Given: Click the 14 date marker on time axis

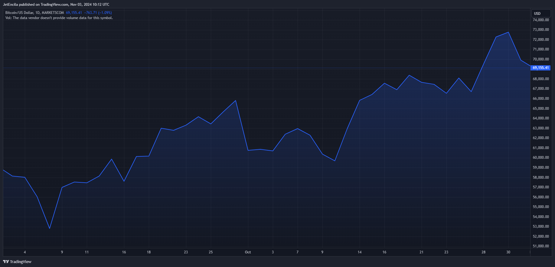Looking at the screenshot, I should click(359, 252).
